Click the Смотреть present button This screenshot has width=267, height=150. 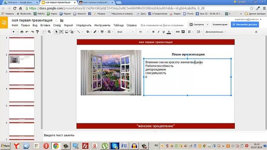pos(196,25)
